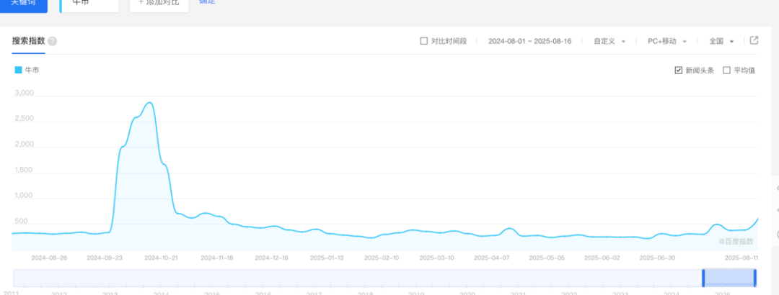Uncheck the 新闻头条 checkbox
Viewport: 779px width, 295px height.
678,71
